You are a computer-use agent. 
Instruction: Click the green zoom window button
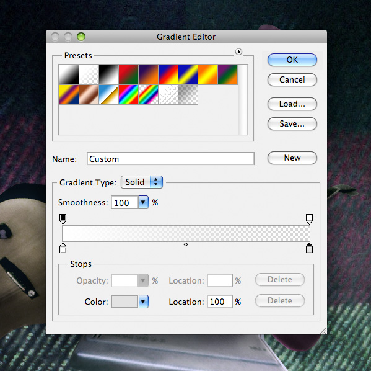(81, 37)
